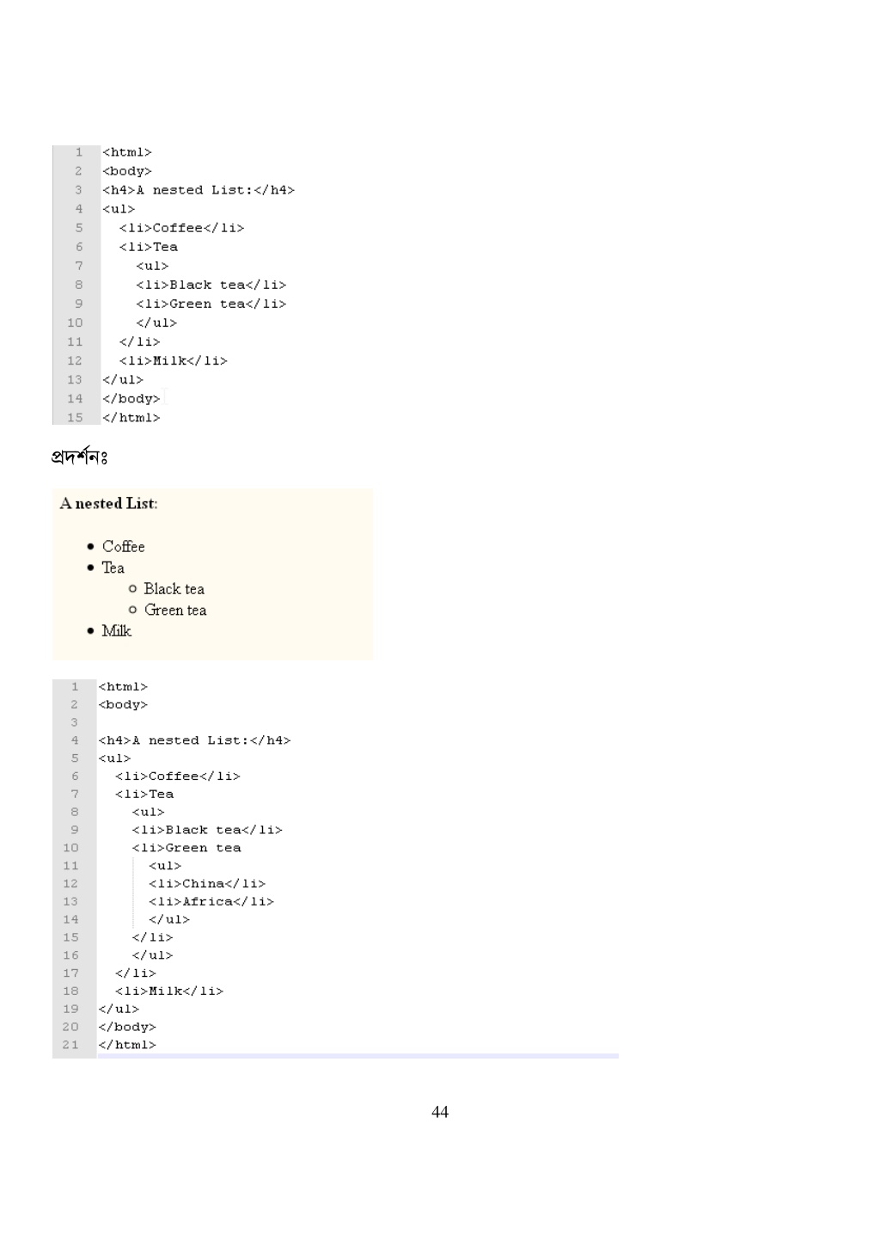This screenshot has height=1246, width=880.
Task: Click line number 21 in code gutter
Action: click(70, 1045)
